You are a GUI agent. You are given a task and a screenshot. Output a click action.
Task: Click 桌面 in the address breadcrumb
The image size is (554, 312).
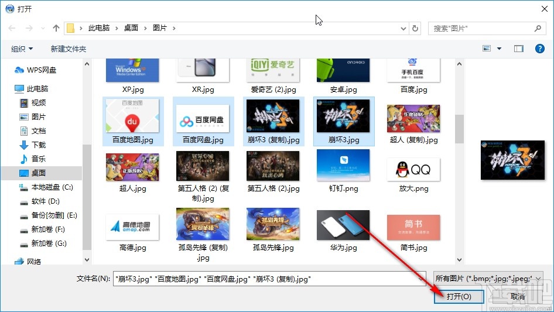[x=131, y=28]
